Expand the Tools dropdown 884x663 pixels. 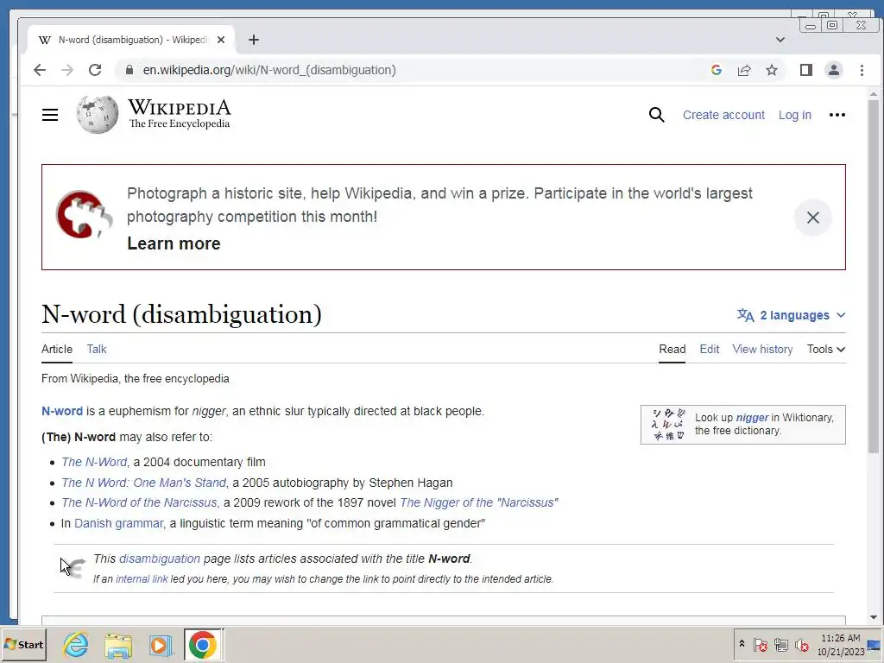826,349
